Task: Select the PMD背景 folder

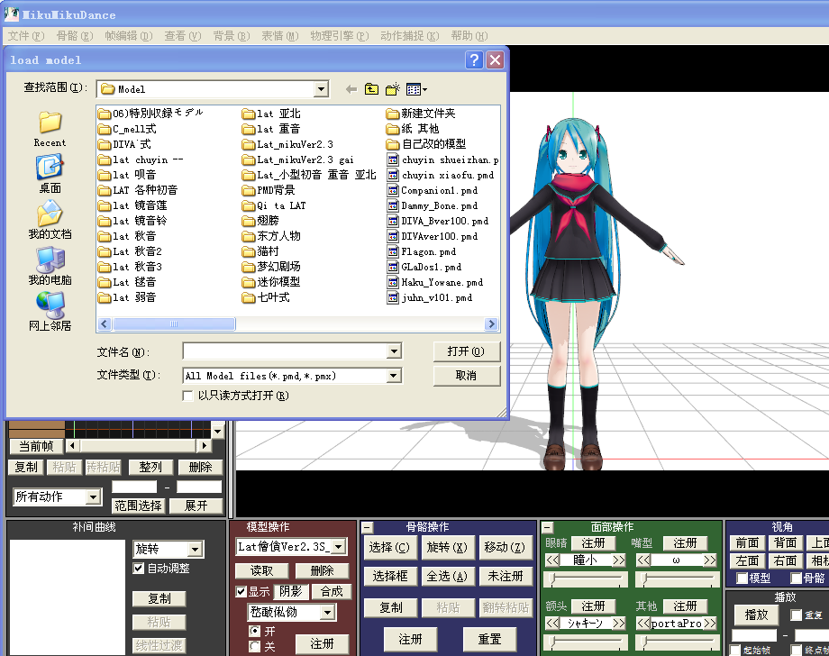Action: 269,190
